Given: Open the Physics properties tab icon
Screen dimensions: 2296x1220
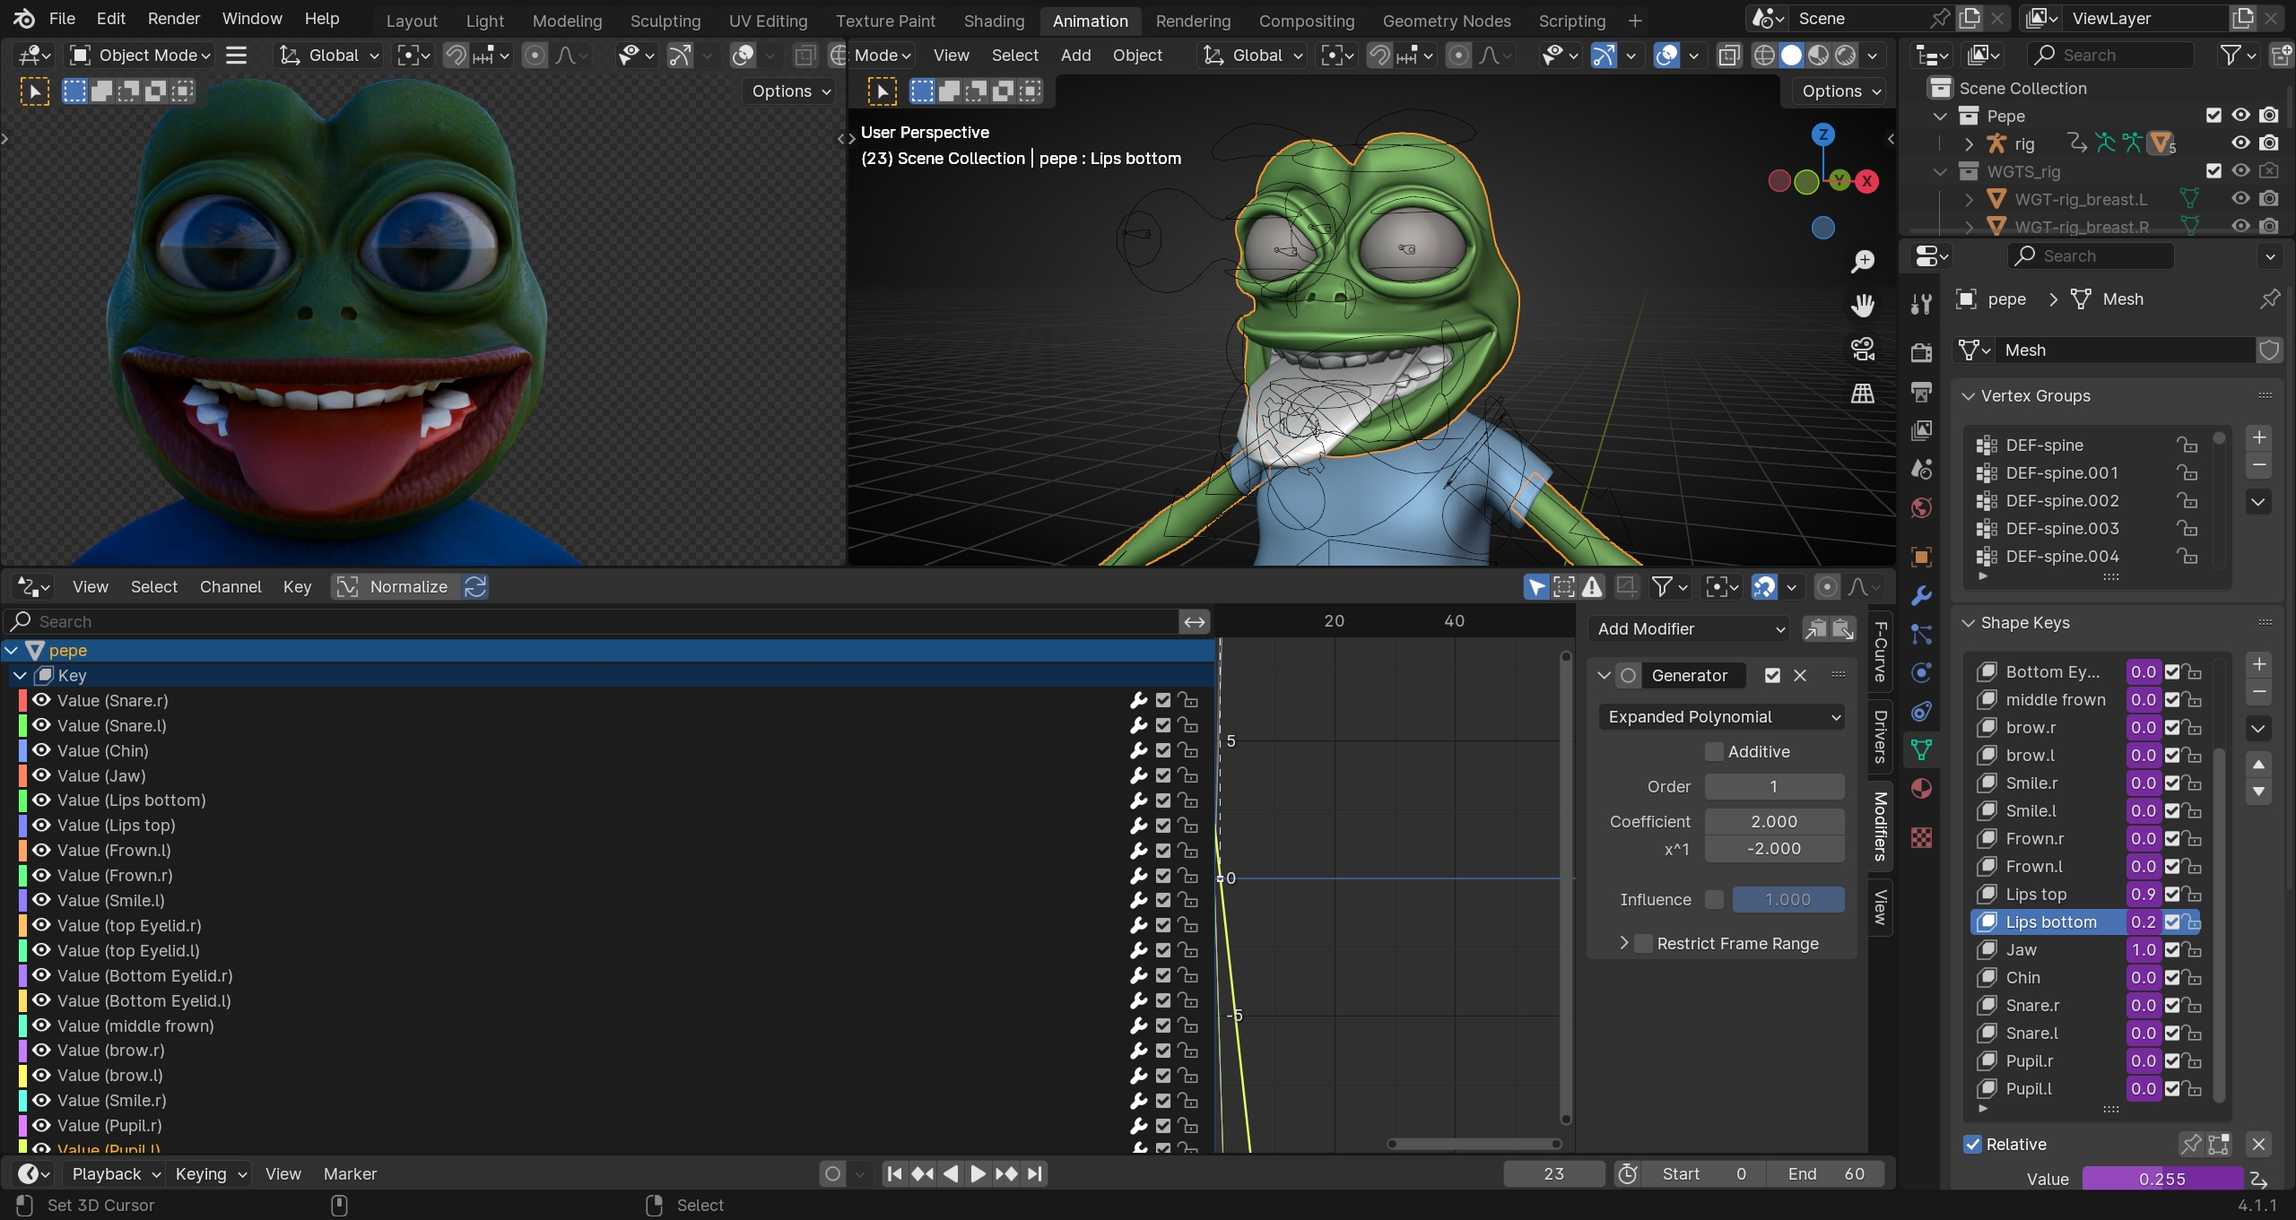Looking at the screenshot, I should click(1921, 673).
